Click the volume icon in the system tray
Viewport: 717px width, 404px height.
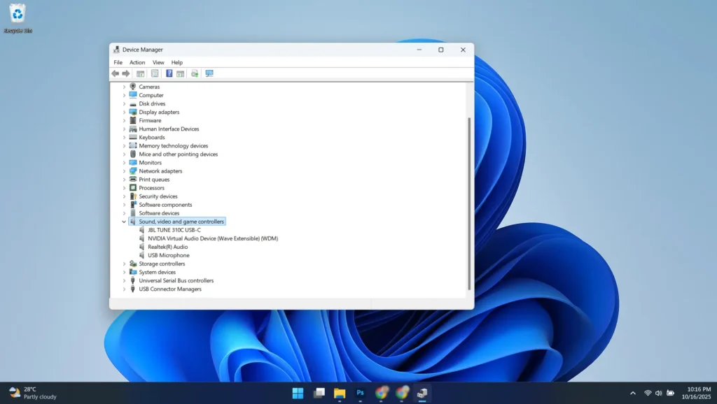tap(660, 393)
